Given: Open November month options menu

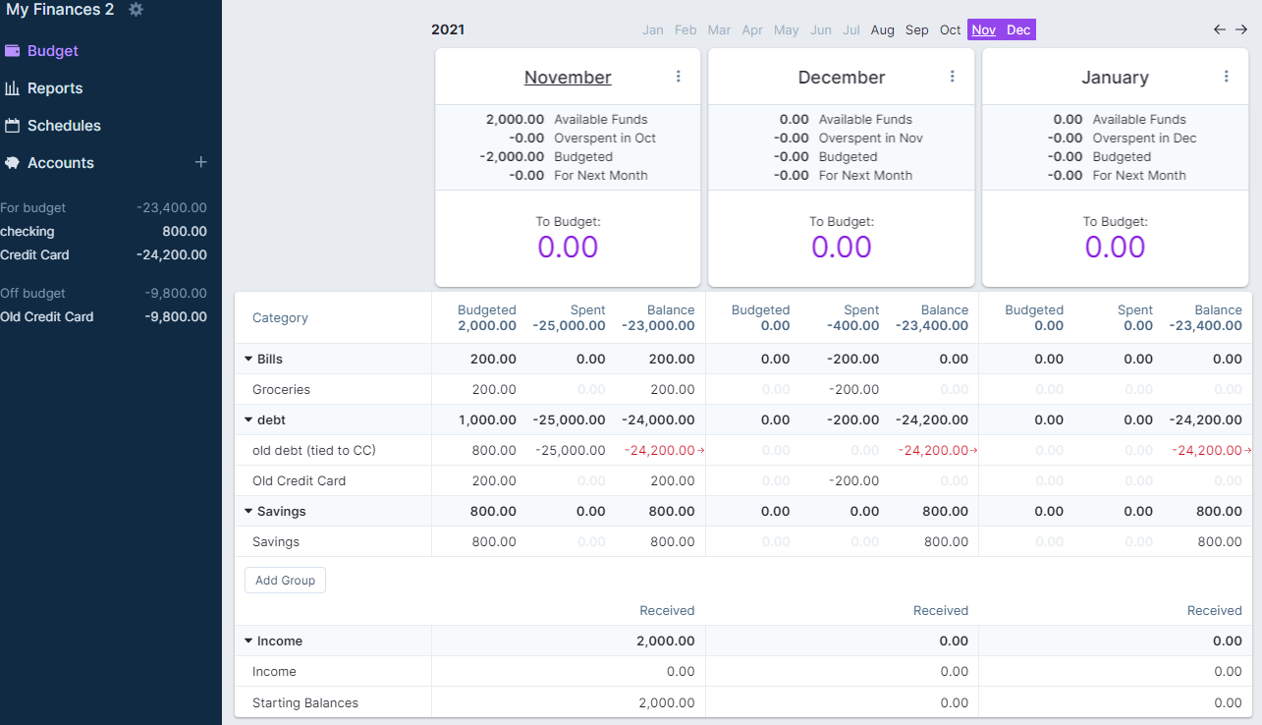Looking at the screenshot, I should [x=678, y=77].
